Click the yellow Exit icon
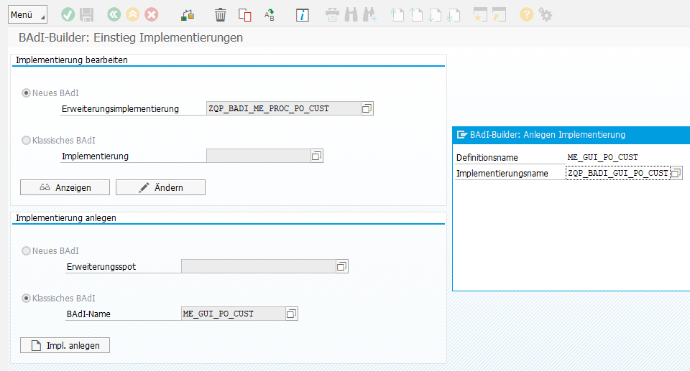690x371 pixels. coord(132,15)
